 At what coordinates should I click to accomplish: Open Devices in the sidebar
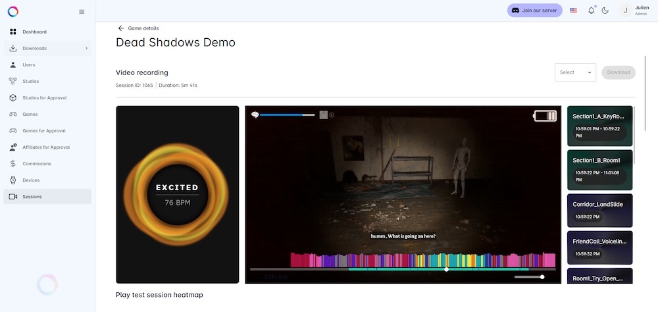47,180
